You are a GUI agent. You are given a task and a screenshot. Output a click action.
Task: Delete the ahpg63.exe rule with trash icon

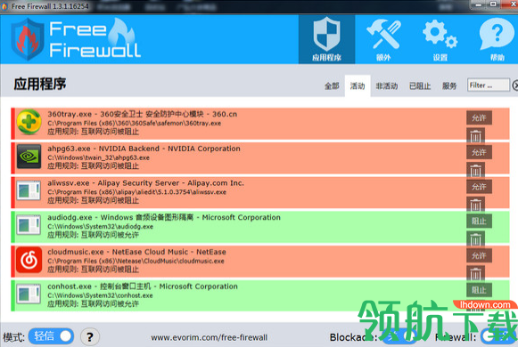coord(475,170)
